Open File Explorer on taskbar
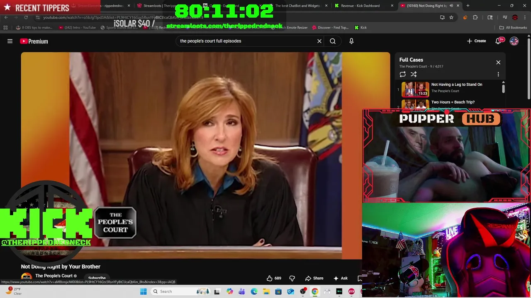 (266, 291)
